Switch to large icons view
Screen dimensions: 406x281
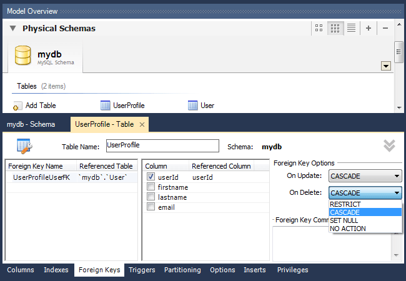(x=319, y=28)
